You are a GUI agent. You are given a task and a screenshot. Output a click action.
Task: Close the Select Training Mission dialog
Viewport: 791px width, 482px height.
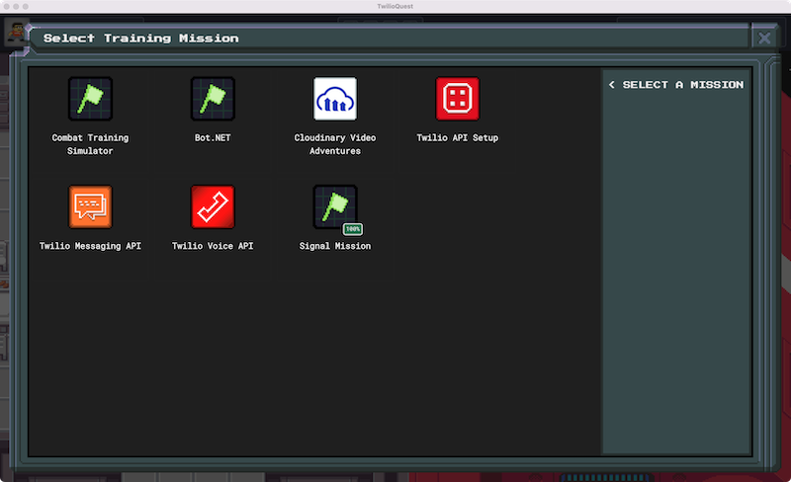click(x=764, y=38)
